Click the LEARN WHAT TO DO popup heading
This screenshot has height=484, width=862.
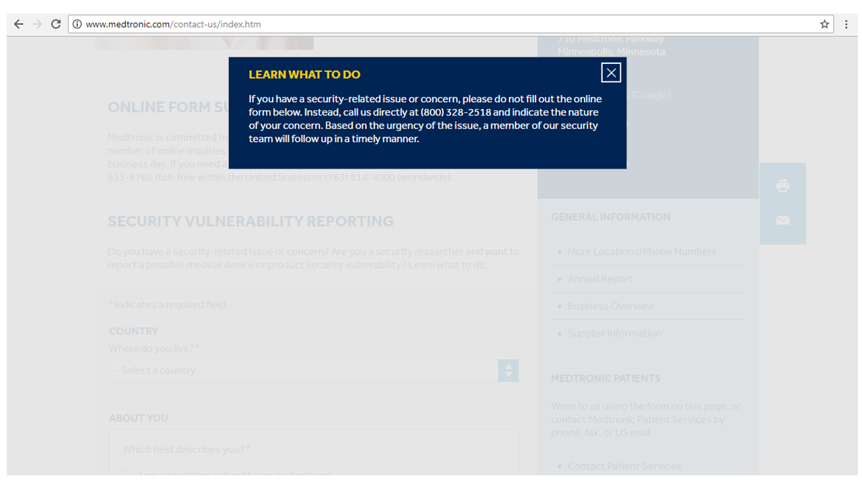pyautogui.click(x=304, y=75)
